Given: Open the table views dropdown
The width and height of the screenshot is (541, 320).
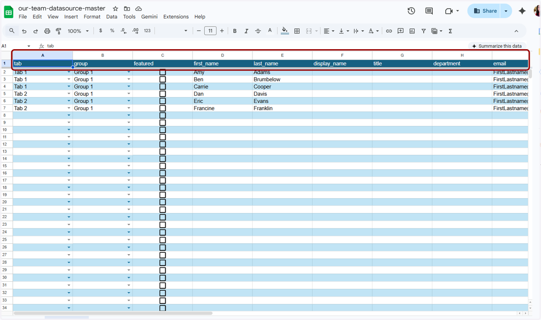Looking at the screenshot, I should [437, 31].
